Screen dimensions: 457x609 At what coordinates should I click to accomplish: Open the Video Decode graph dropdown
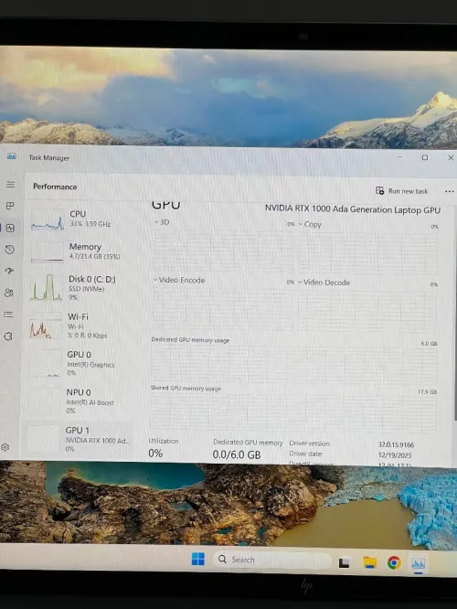coord(324,283)
